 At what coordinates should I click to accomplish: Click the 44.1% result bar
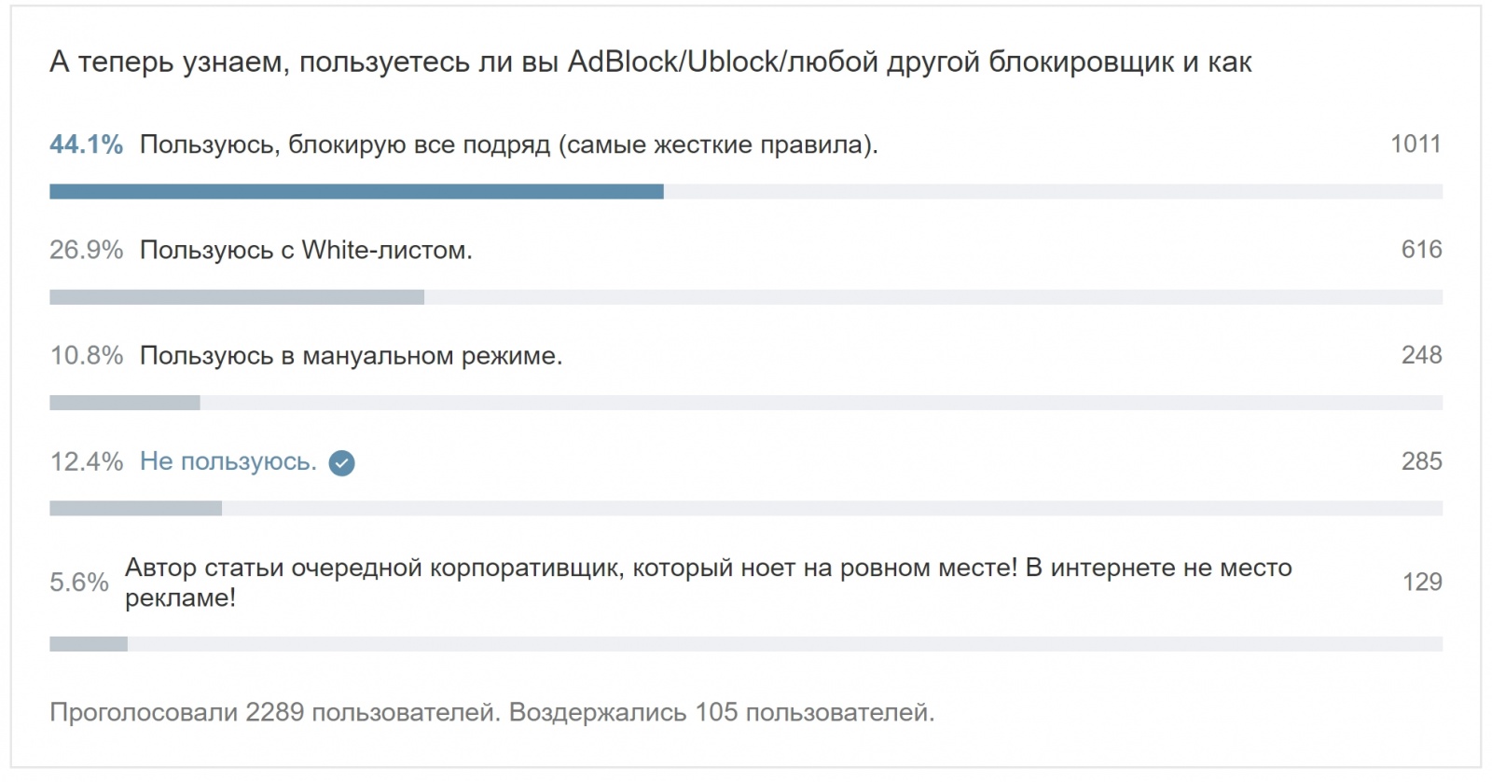(x=356, y=192)
